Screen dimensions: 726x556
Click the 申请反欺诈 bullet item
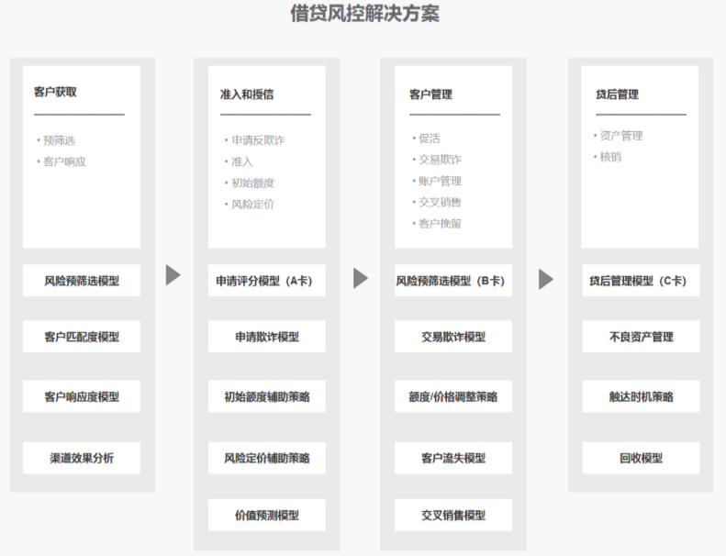(255, 139)
